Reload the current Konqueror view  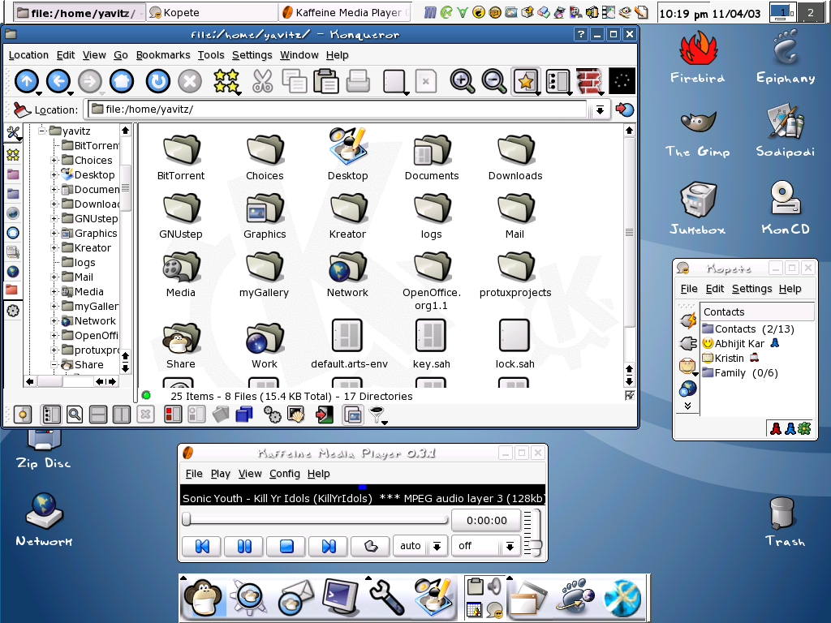click(158, 82)
